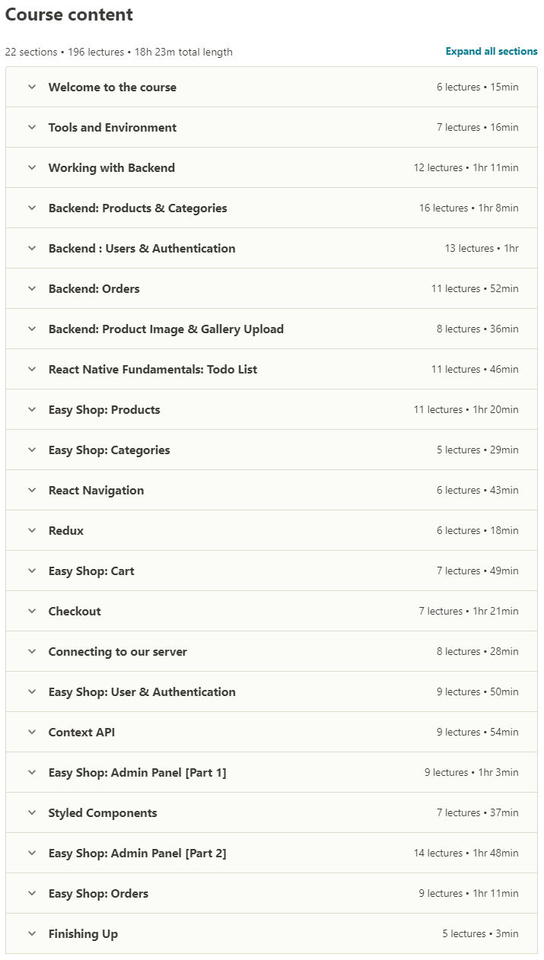The image size is (544, 960).
Task: Expand the Working with Backend chevron
Action: click(x=32, y=167)
